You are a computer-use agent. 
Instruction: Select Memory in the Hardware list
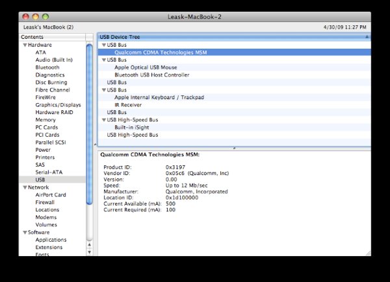45,120
